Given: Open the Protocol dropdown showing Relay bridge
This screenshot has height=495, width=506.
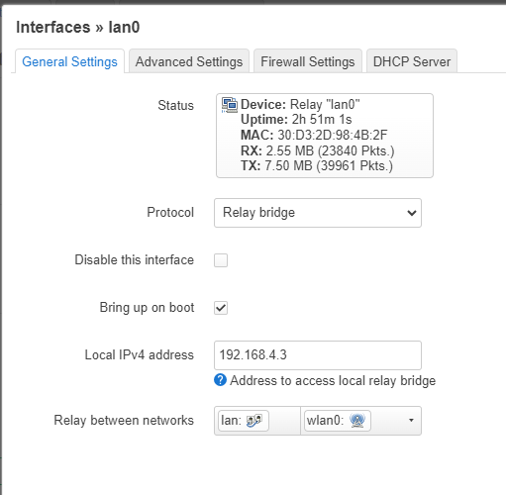Looking at the screenshot, I should coord(318,213).
